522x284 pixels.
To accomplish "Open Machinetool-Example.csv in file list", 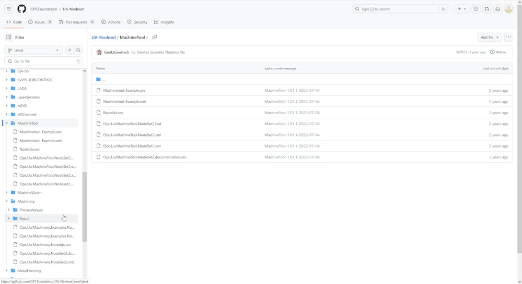I will 124,90.
